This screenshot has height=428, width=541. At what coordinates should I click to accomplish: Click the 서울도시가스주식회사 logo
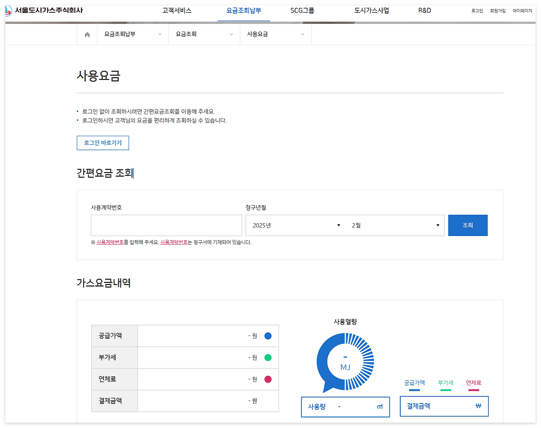(x=44, y=10)
